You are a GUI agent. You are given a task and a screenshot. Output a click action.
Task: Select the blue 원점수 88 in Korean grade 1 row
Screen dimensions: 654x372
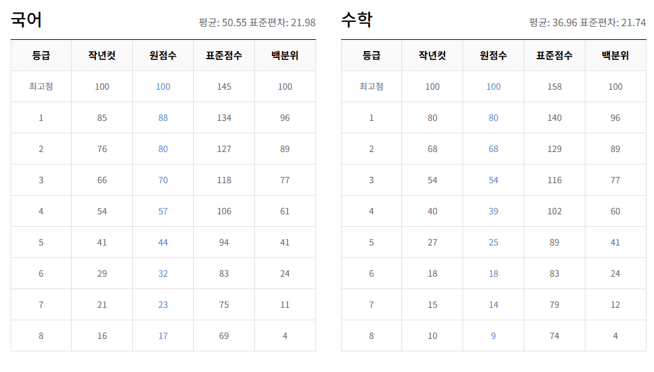click(162, 117)
